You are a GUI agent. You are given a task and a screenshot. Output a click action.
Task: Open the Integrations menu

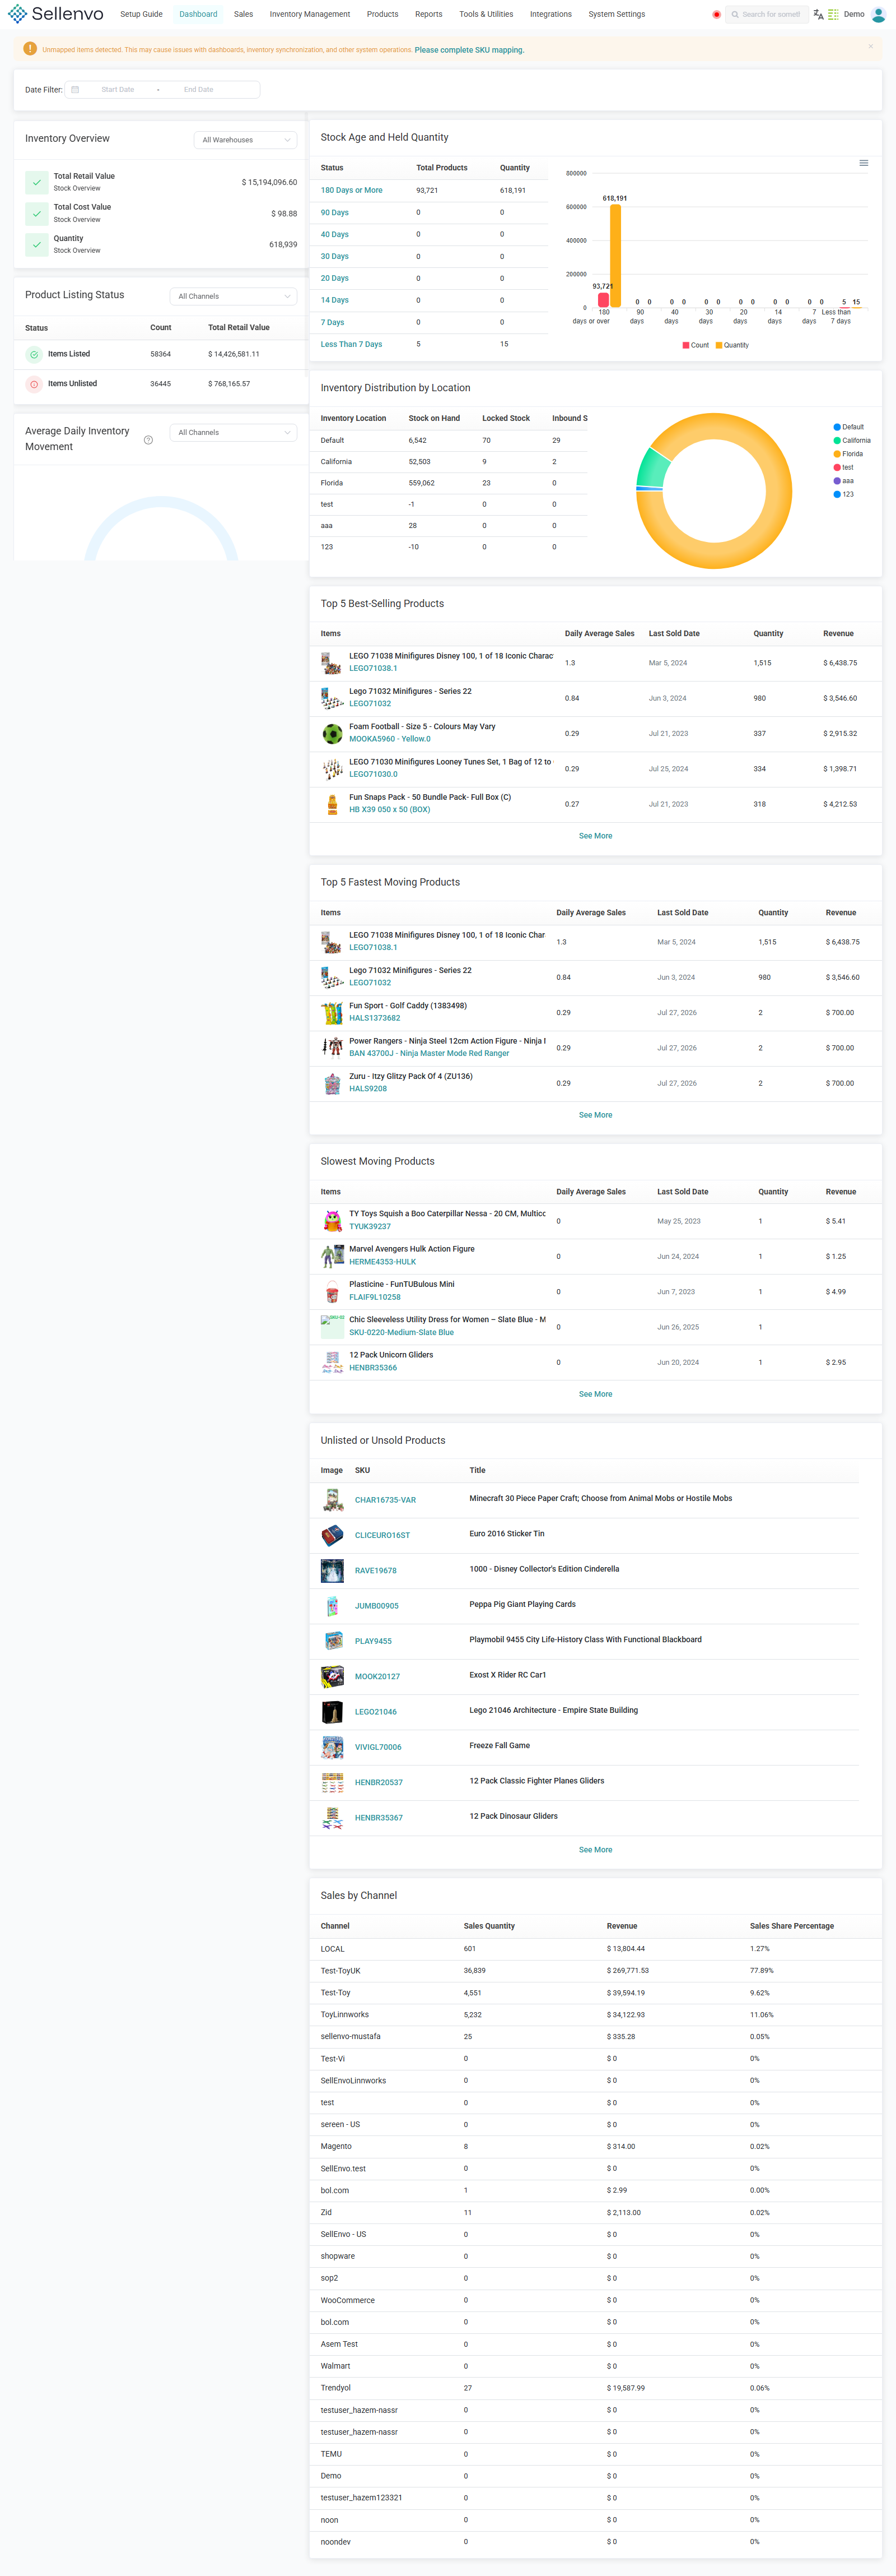550,14
